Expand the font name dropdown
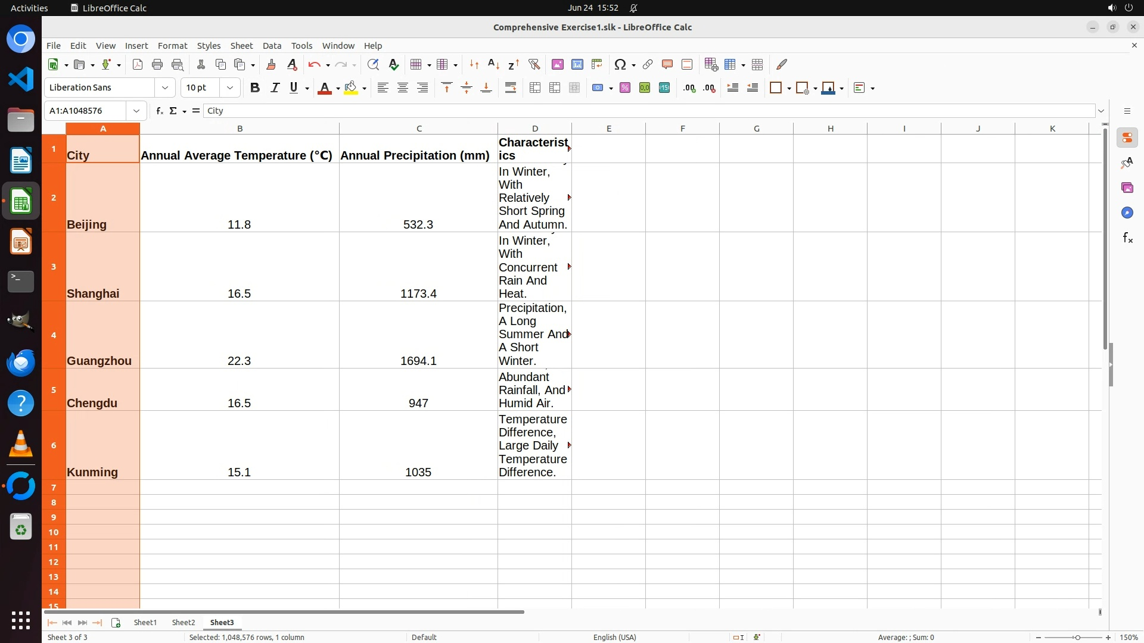This screenshot has height=643, width=1144. [x=165, y=88]
